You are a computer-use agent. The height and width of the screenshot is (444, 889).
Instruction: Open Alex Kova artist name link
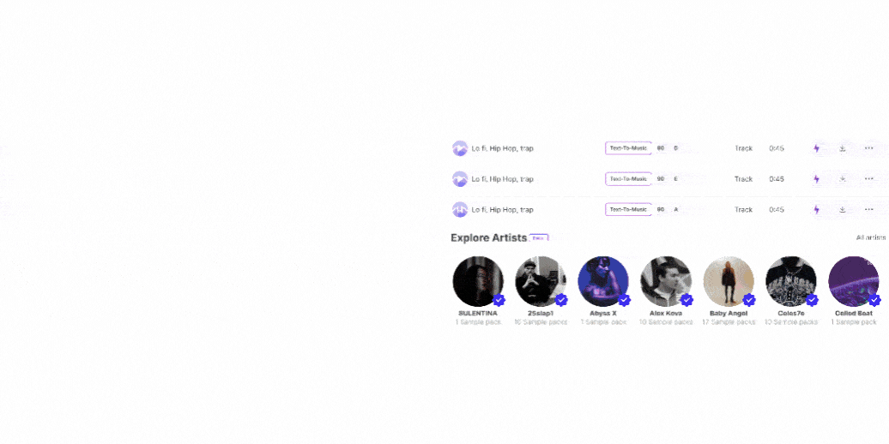click(x=666, y=313)
